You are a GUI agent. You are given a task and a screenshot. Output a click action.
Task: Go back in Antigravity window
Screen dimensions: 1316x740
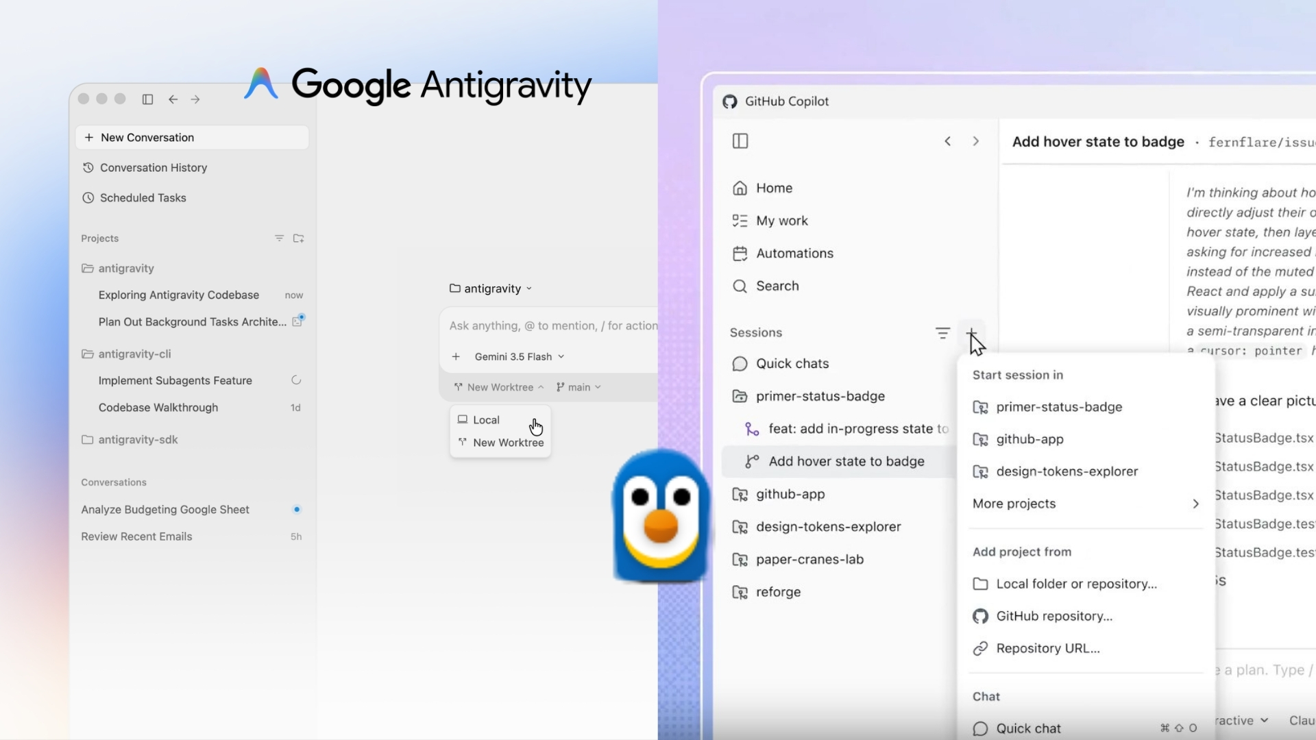point(173,99)
